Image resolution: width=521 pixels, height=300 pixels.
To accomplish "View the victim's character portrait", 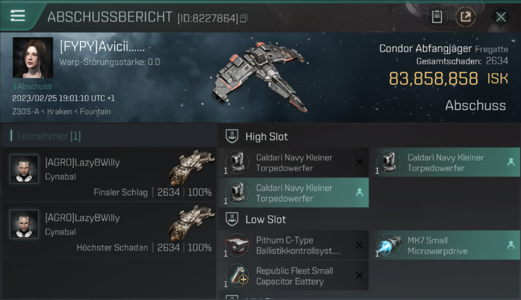I will click(x=33, y=58).
